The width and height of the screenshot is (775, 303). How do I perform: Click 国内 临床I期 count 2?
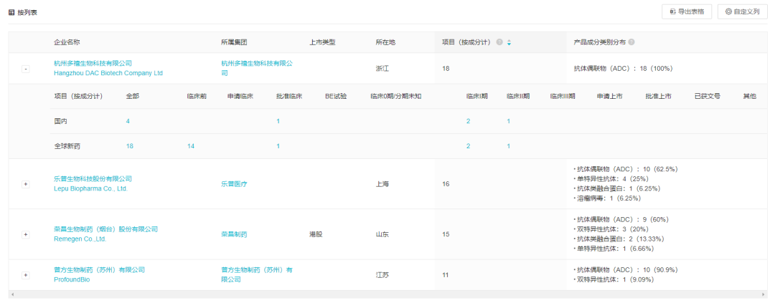click(x=468, y=121)
